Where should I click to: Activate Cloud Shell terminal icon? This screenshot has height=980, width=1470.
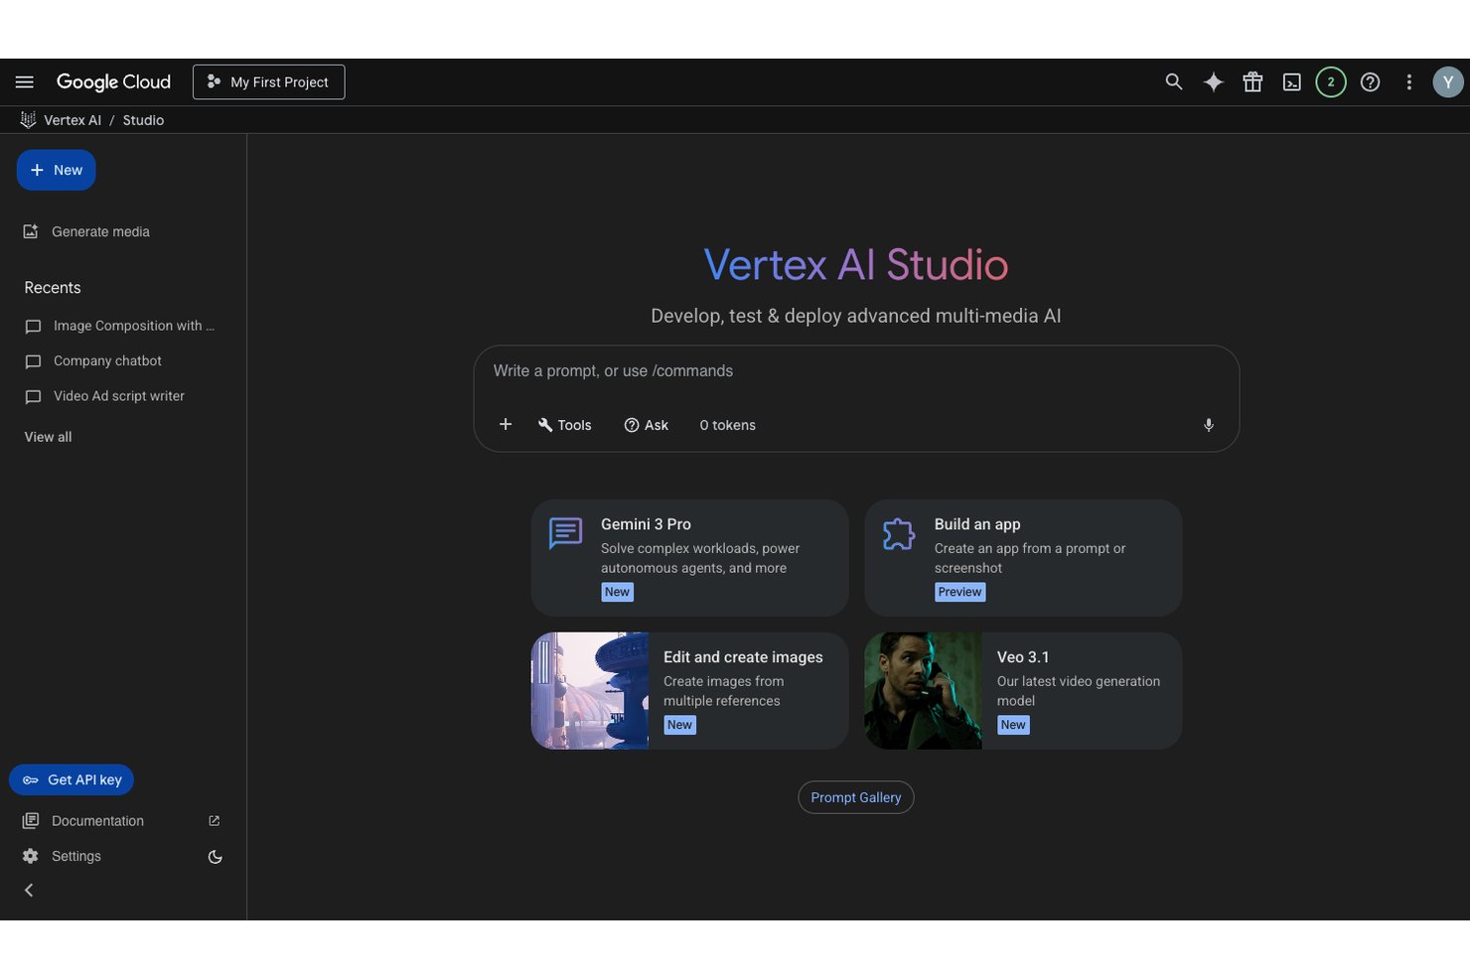coord(1292,82)
